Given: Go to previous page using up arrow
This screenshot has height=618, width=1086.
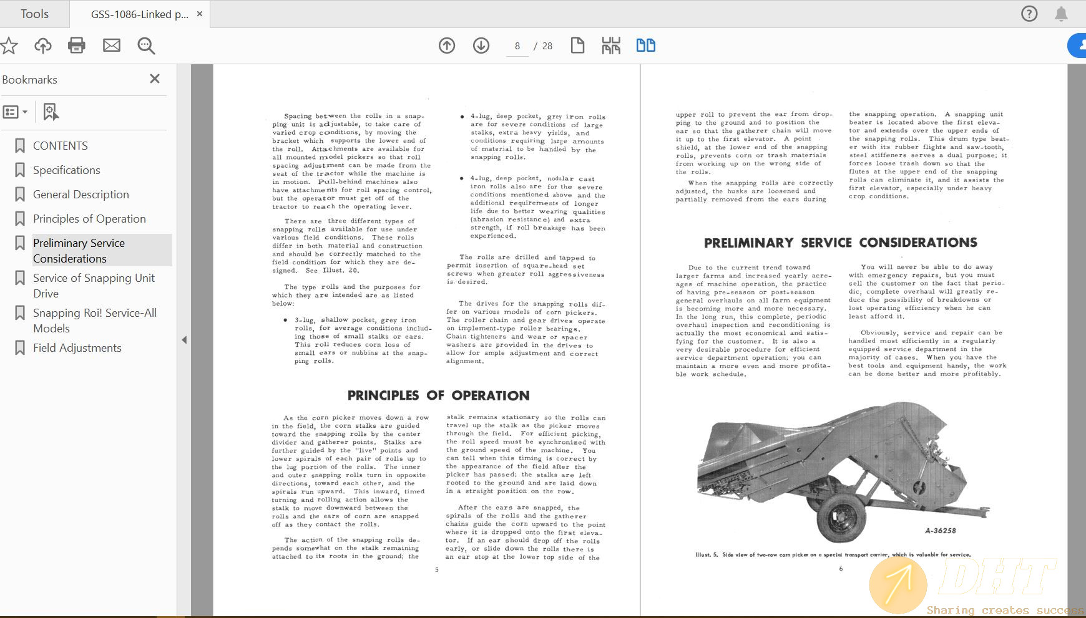Looking at the screenshot, I should (447, 46).
